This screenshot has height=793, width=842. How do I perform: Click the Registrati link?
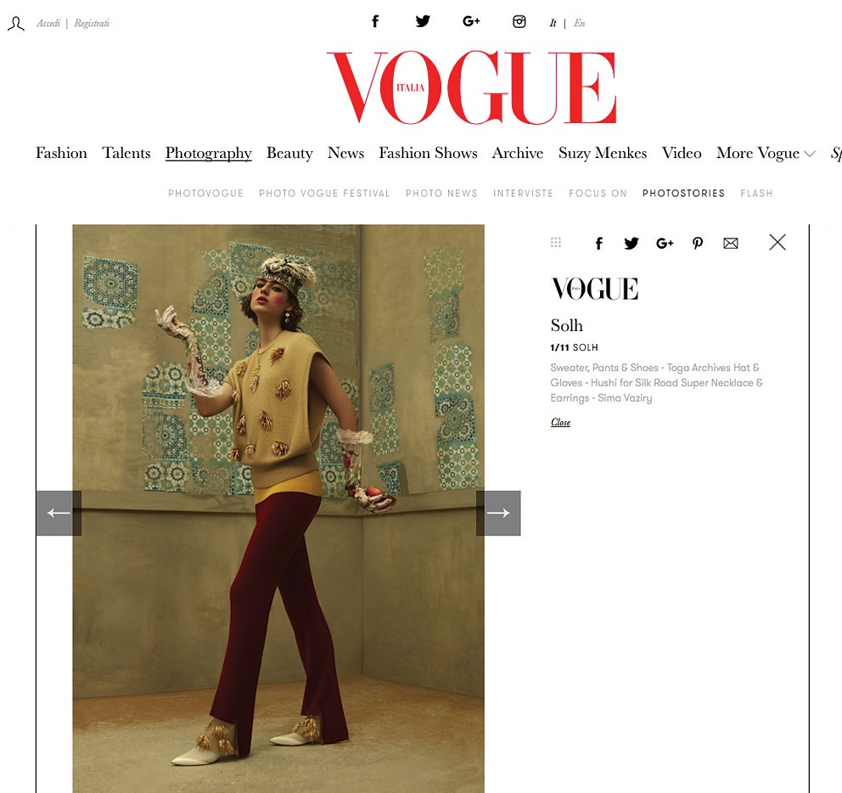point(92,23)
